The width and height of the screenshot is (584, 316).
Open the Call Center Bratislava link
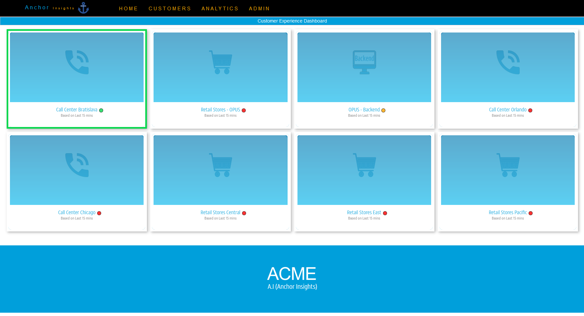(77, 110)
